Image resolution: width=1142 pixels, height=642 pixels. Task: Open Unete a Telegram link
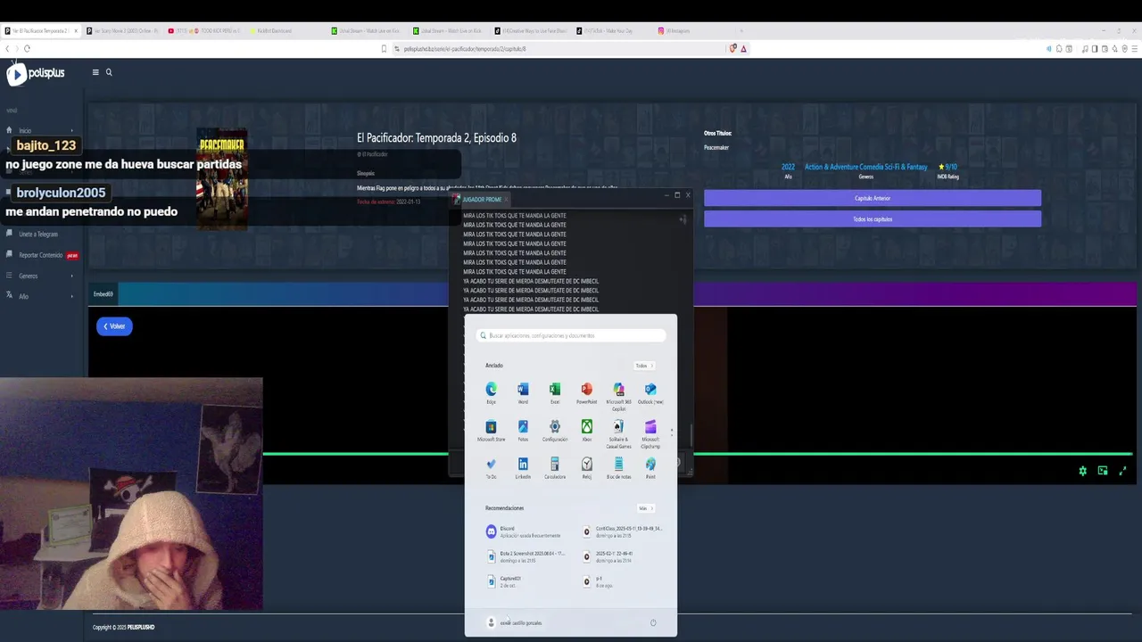[37, 235]
